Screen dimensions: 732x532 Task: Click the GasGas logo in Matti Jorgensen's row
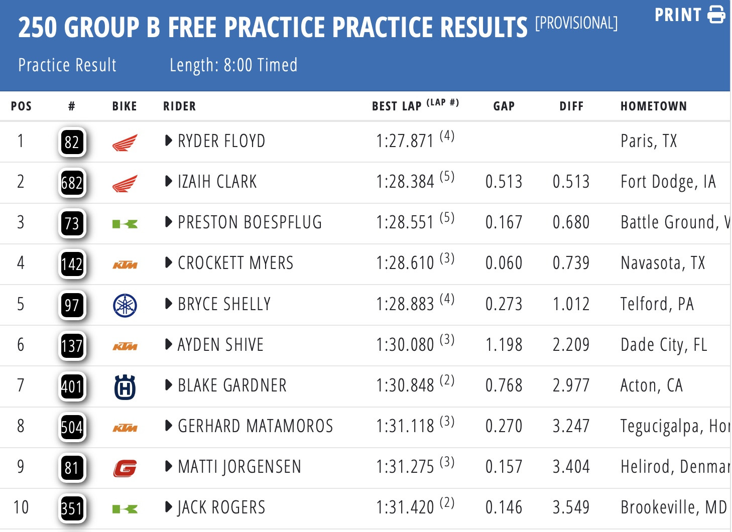click(x=125, y=468)
